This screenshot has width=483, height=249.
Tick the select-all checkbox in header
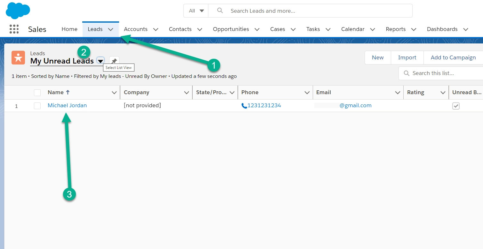(37, 93)
